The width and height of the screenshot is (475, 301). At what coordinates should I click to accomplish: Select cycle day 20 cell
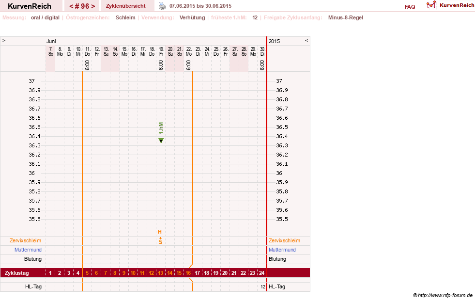(x=225, y=273)
